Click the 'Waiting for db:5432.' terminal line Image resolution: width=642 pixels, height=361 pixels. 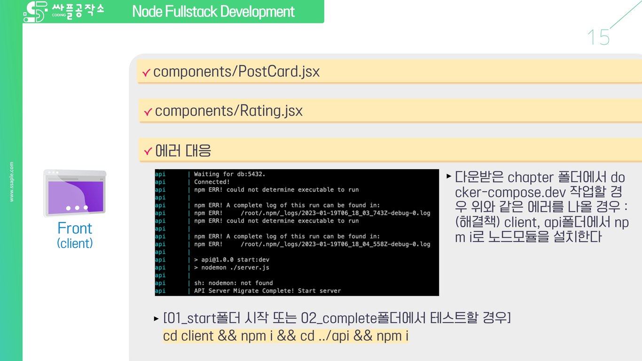click(230, 174)
